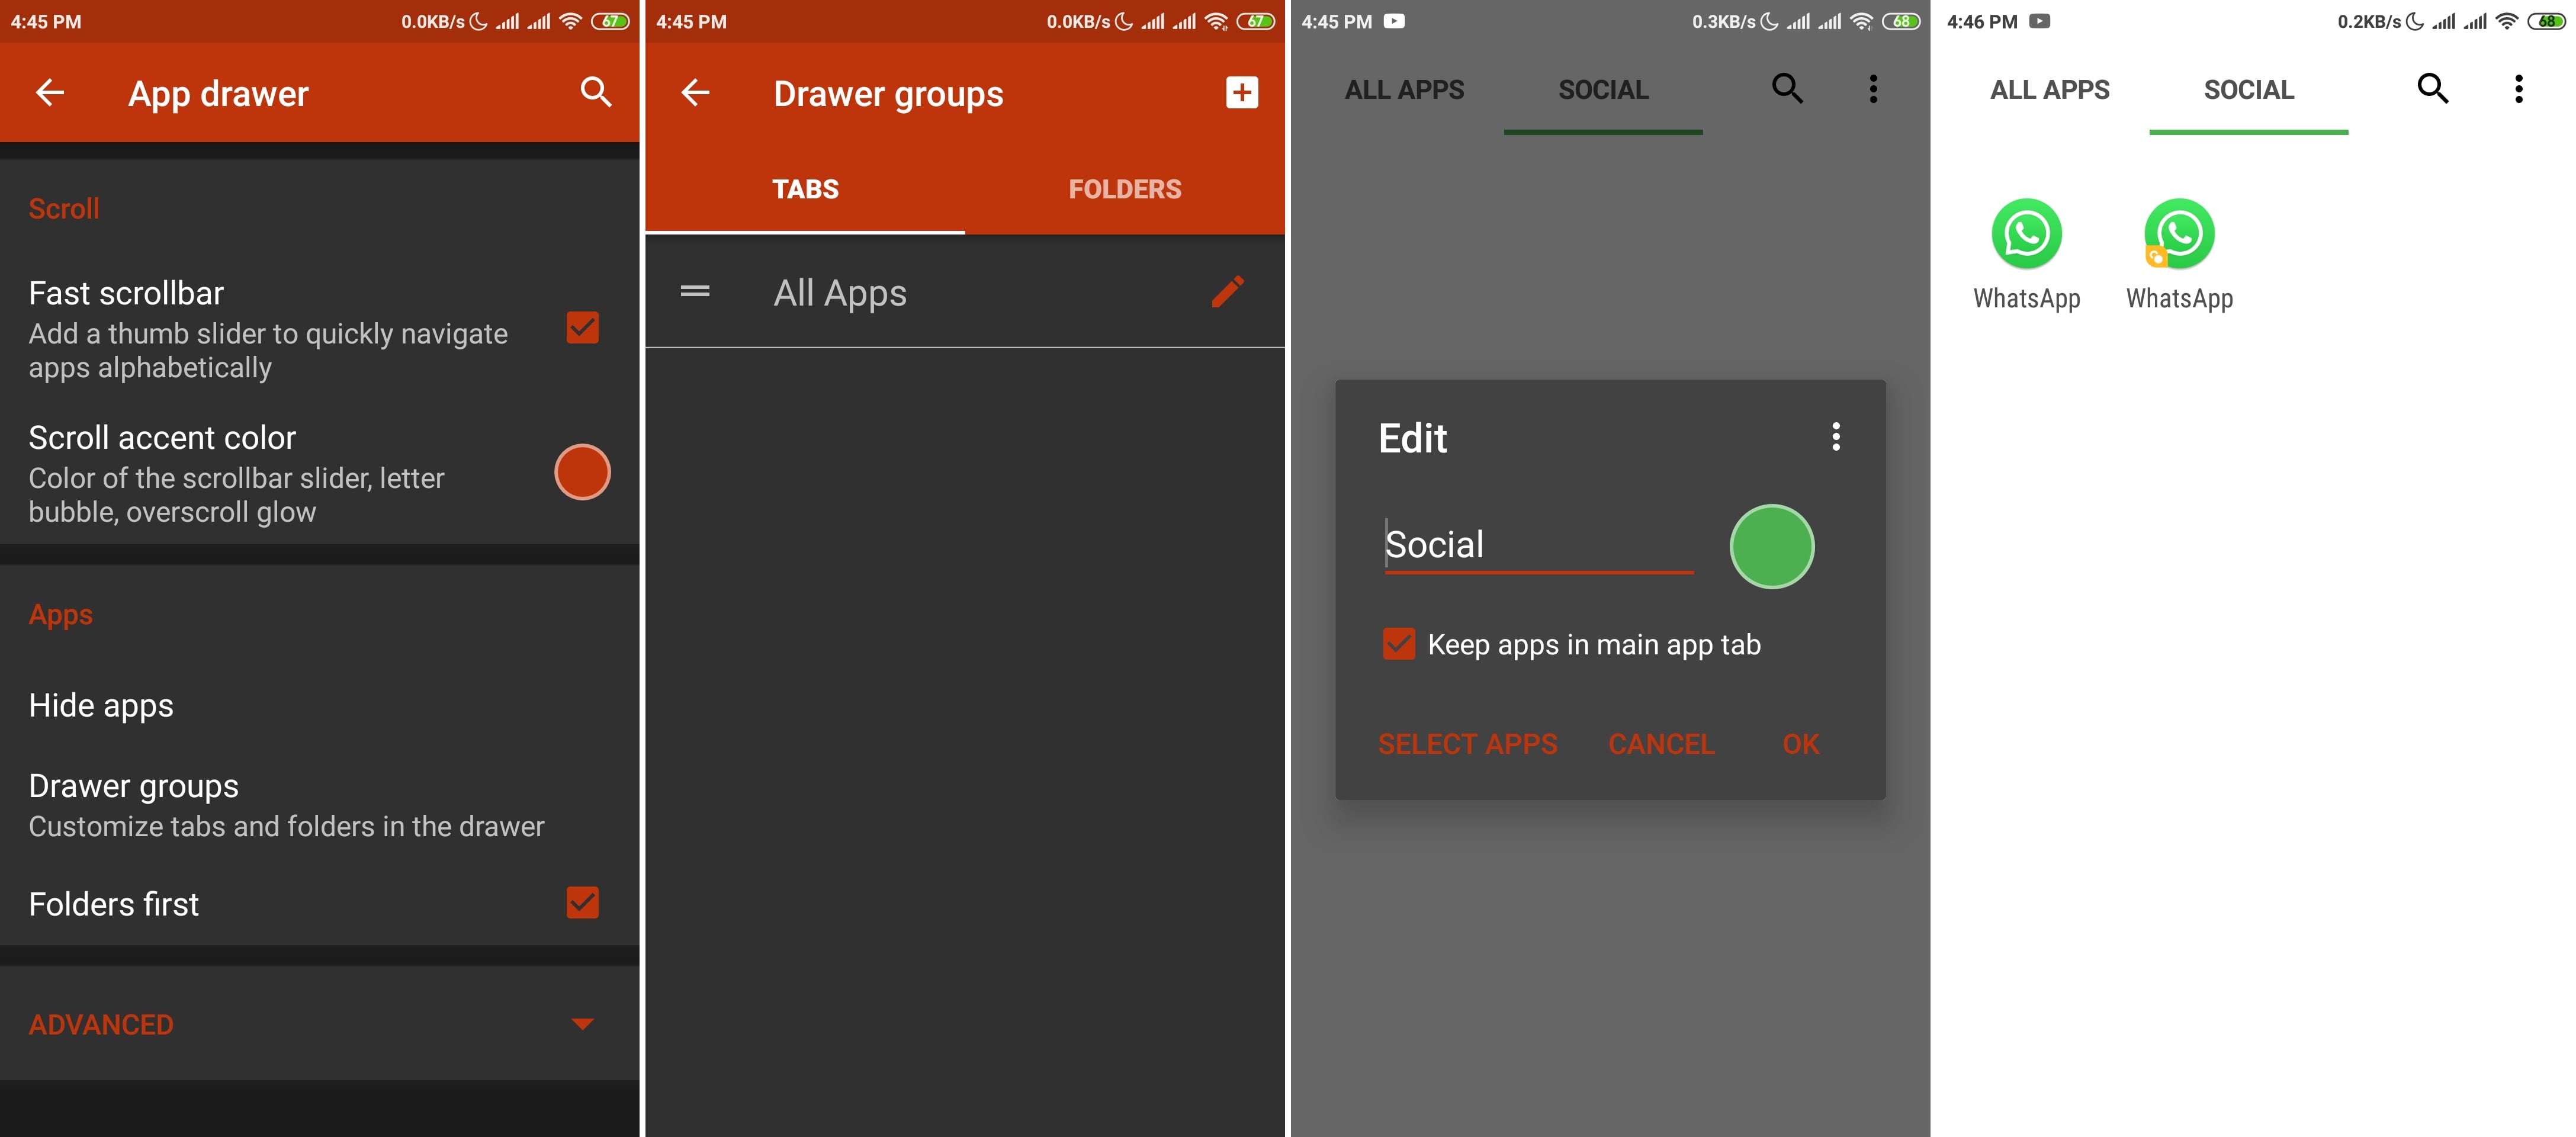Open the Edit dialog overflow menu
This screenshot has height=1137, width=2576.
[1835, 437]
